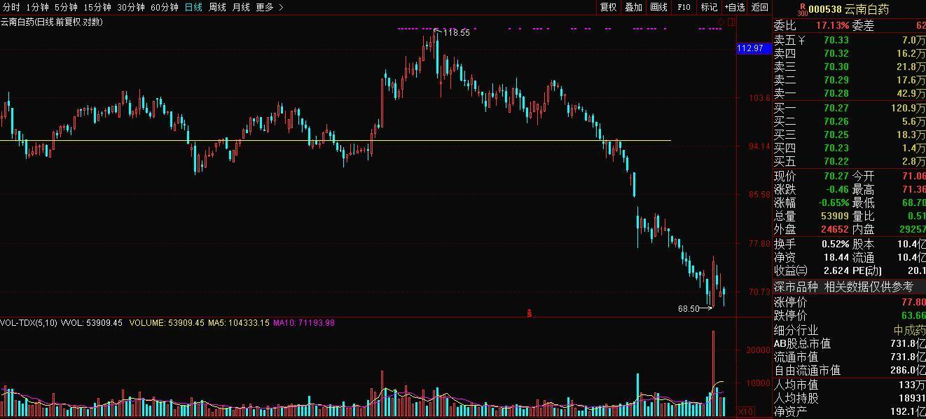
Task: Click the R300 badge beside the stock code
Action: click(803, 9)
